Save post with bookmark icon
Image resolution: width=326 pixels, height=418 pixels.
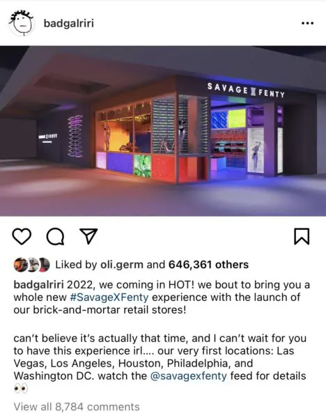(x=302, y=236)
